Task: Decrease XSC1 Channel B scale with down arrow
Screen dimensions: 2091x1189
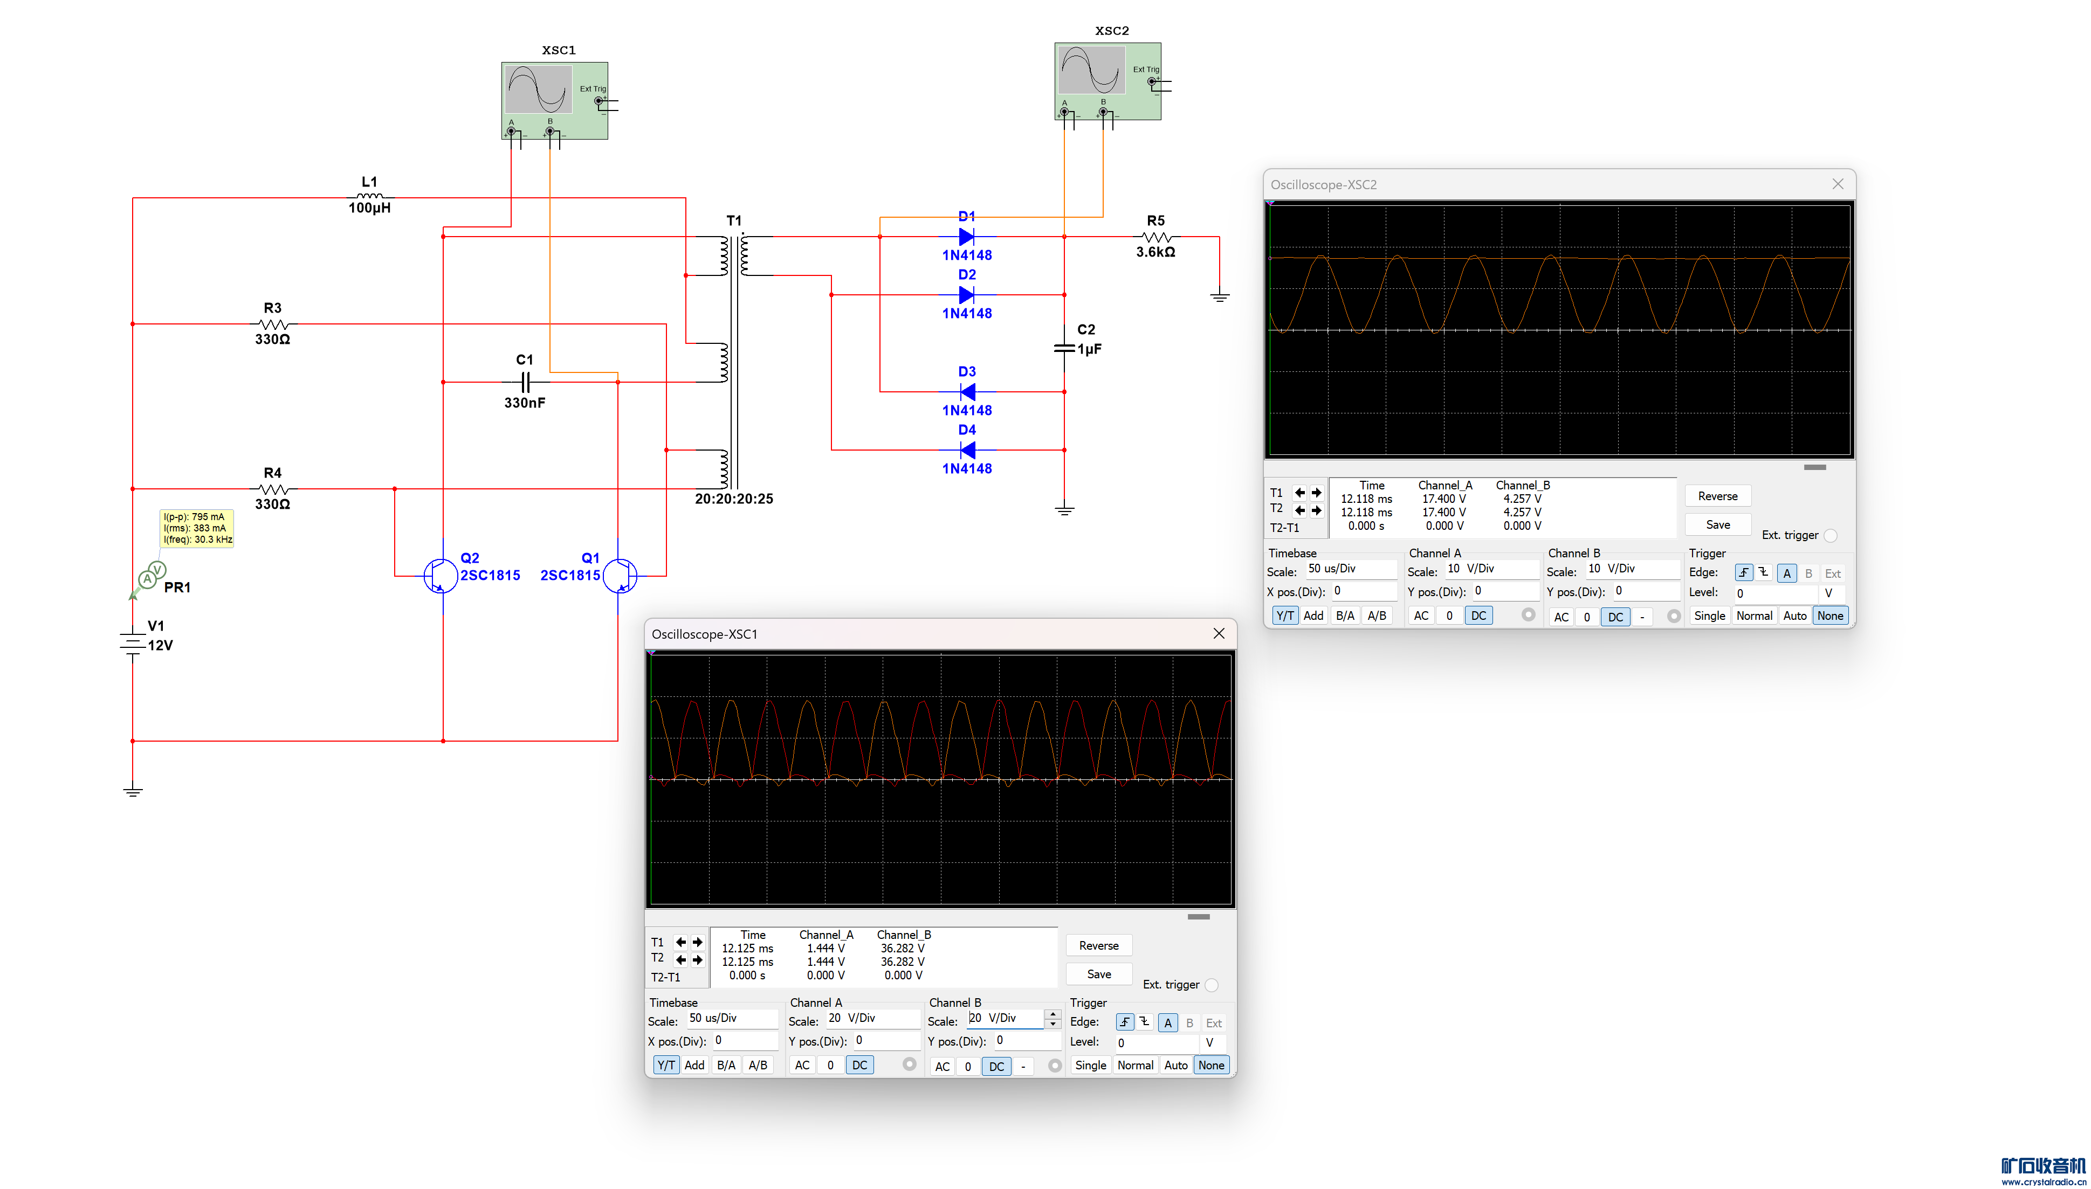Action: (1053, 1024)
